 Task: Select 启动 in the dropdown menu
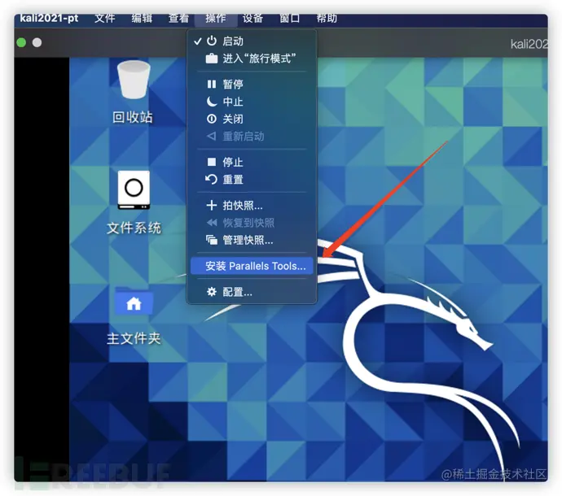pos(252,41)
